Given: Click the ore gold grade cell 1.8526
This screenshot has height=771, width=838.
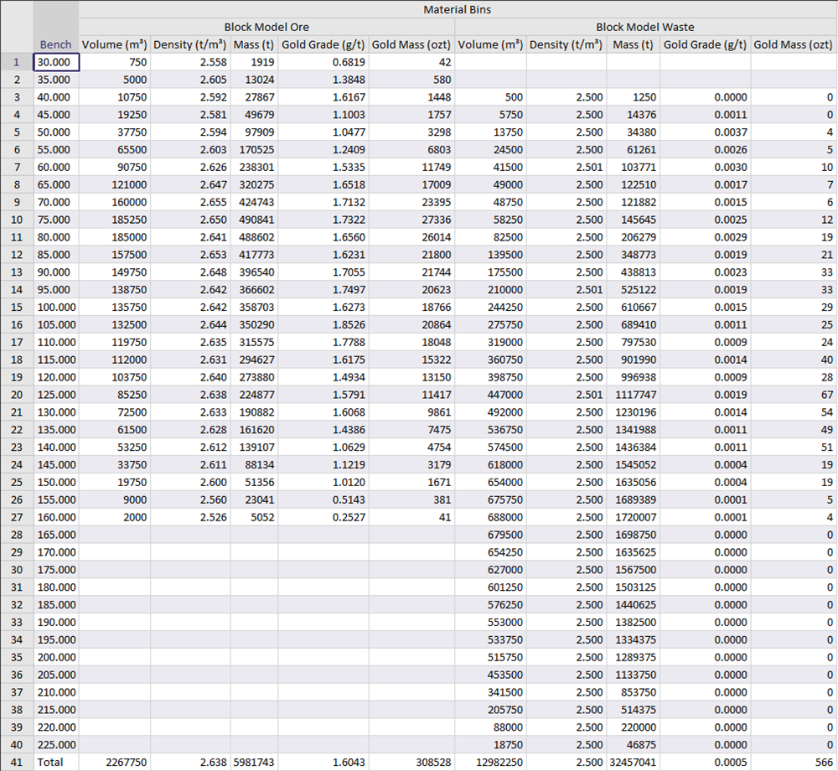Looking at the screenshot, I should (x=323, y=324).
